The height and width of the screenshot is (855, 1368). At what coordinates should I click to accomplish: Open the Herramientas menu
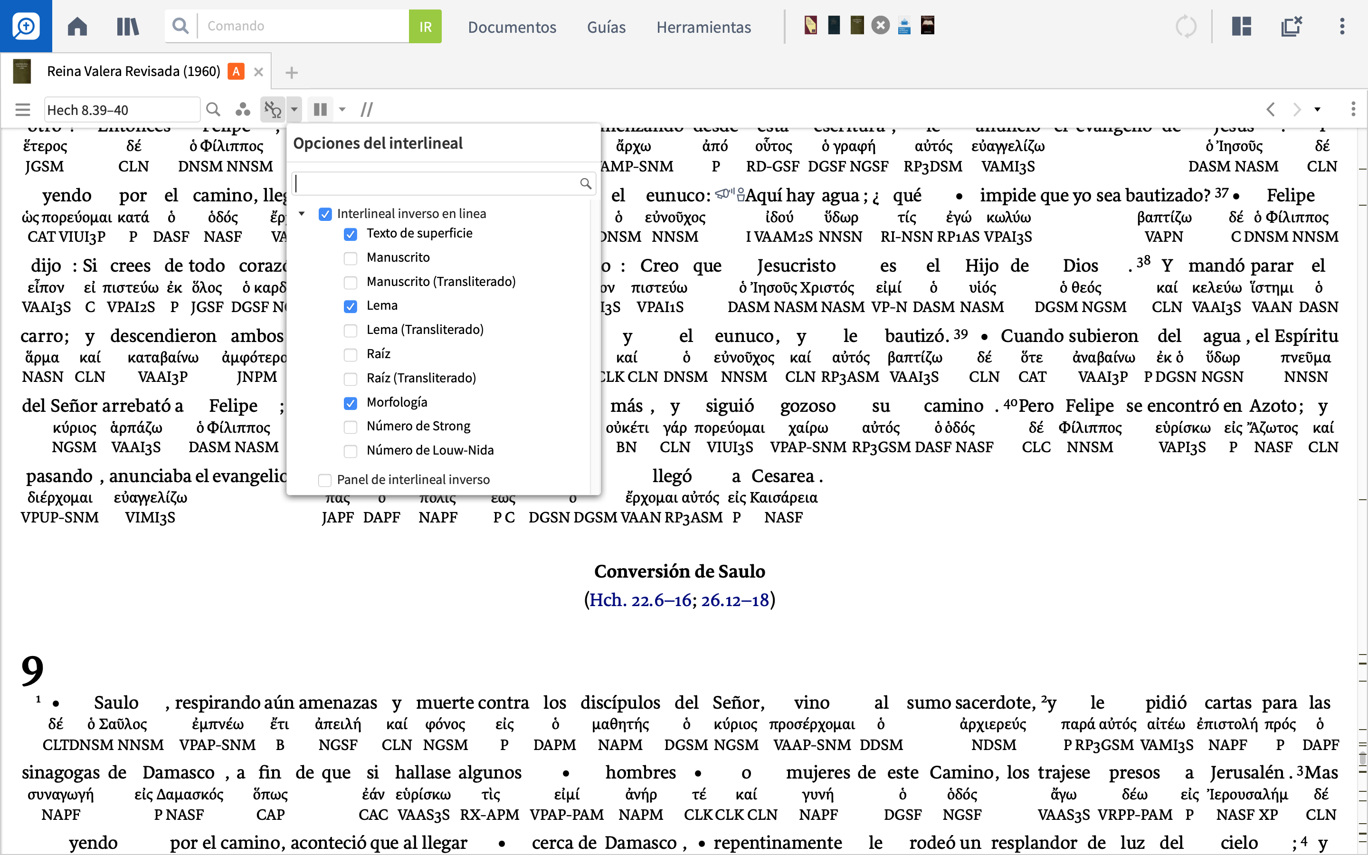704,27
